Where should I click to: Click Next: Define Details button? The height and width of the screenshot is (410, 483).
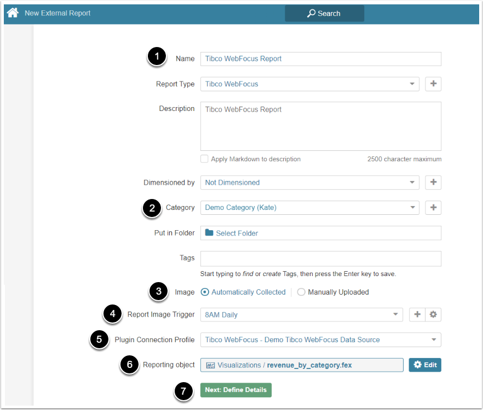point(236,390)
